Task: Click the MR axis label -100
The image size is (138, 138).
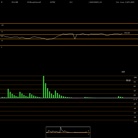Action: [x=135, y=122]
